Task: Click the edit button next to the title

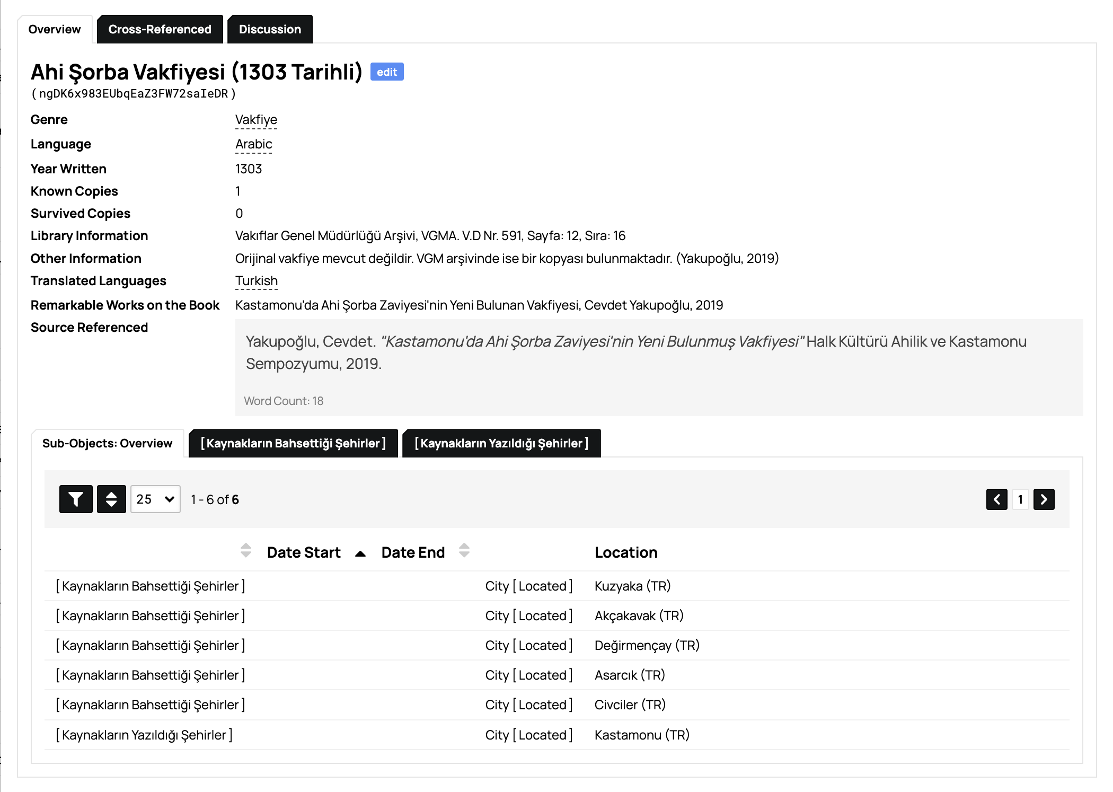Action: tap(387, 72)
